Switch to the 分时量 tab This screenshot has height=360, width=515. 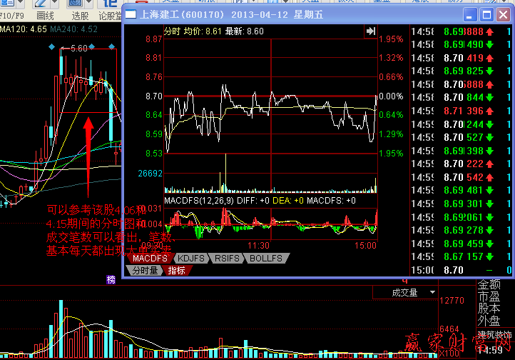[x=145, y=270]
